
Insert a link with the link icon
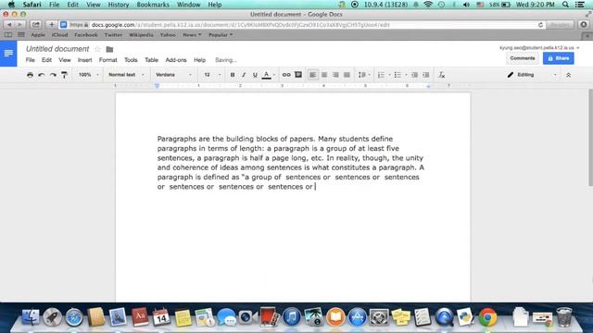[286, 75]
